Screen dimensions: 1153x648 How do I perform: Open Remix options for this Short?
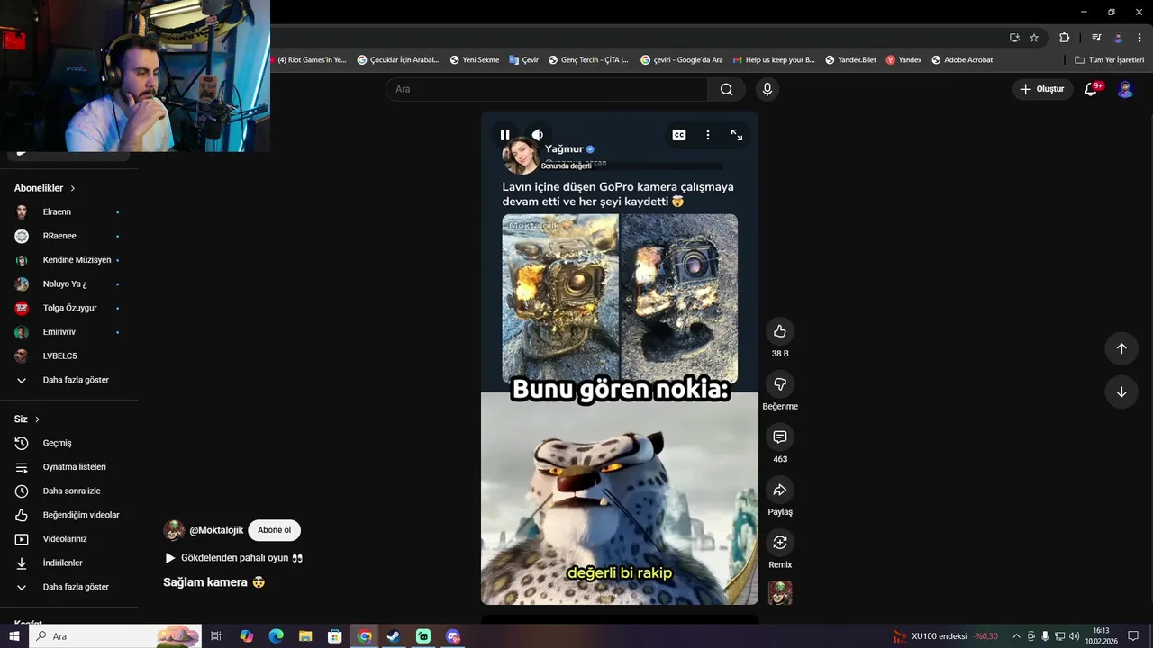780,543
